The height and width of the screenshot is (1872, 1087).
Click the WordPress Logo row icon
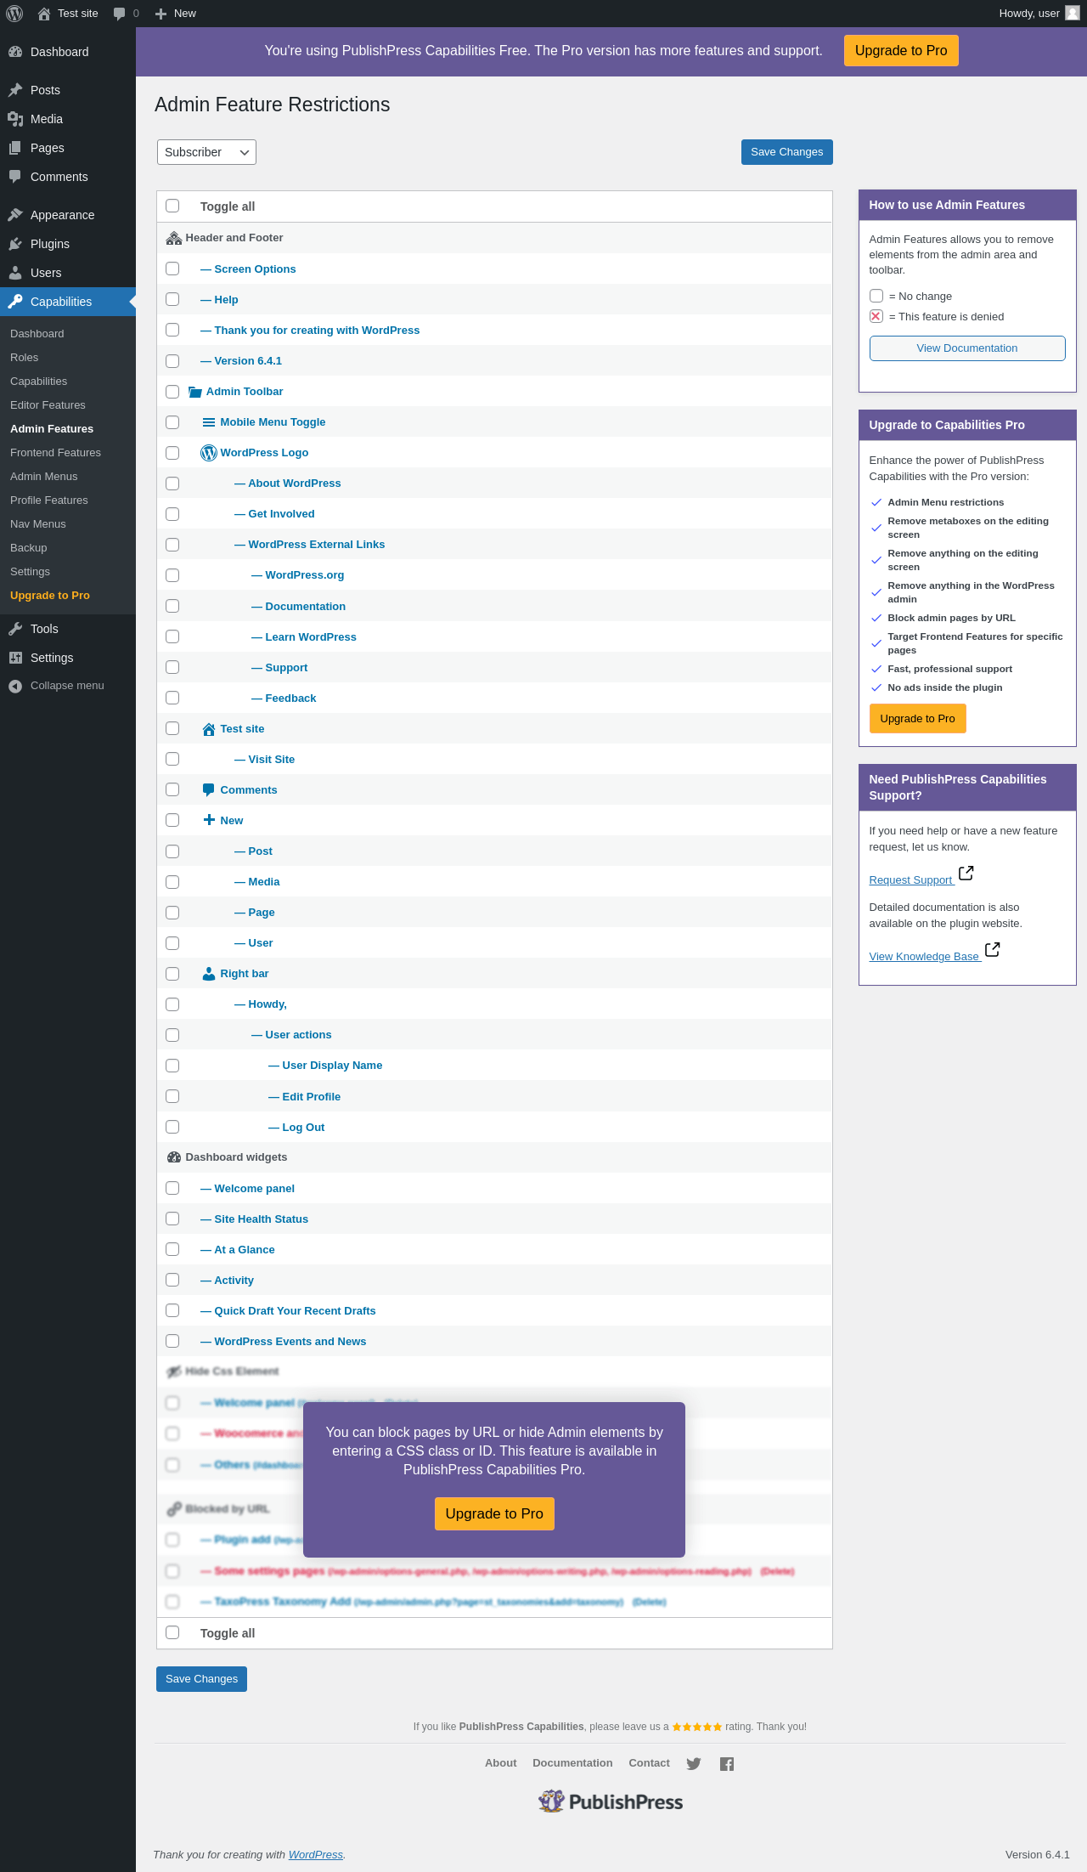point(209,453)
